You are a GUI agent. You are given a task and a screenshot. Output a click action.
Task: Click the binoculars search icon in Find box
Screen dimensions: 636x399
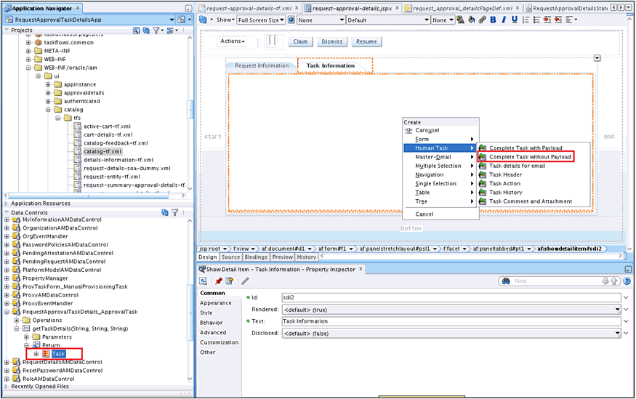tap(506, 281)
